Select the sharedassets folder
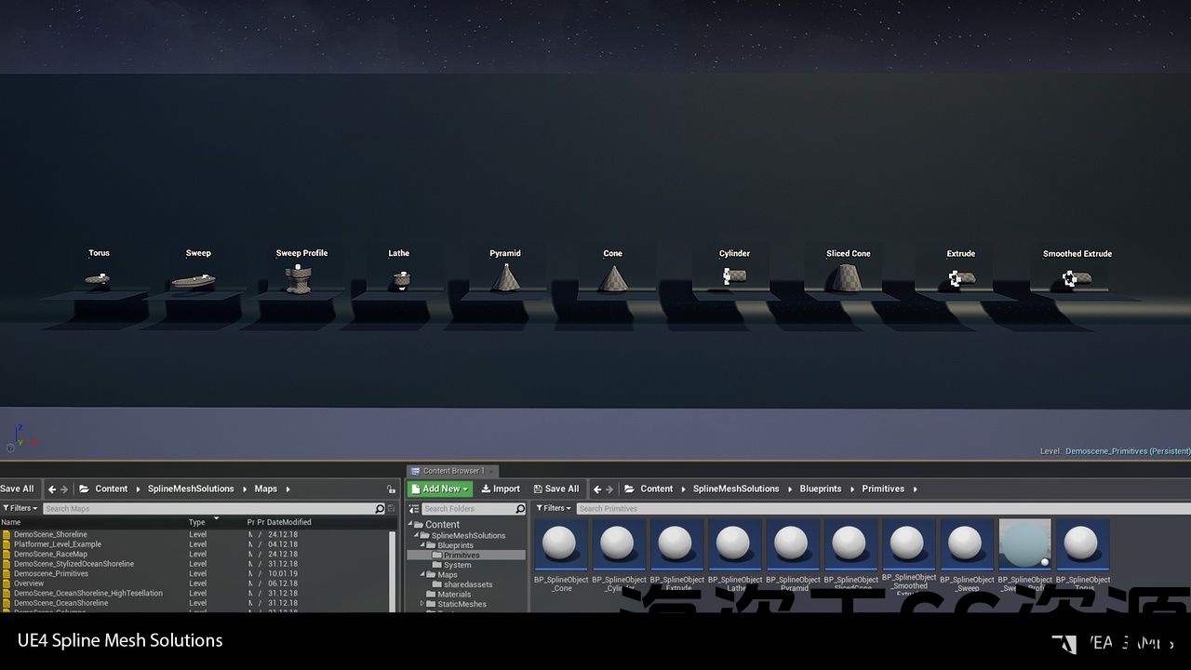Image resolution: width=1191 pixels, height=670 pixels. [x=468, y=584]
